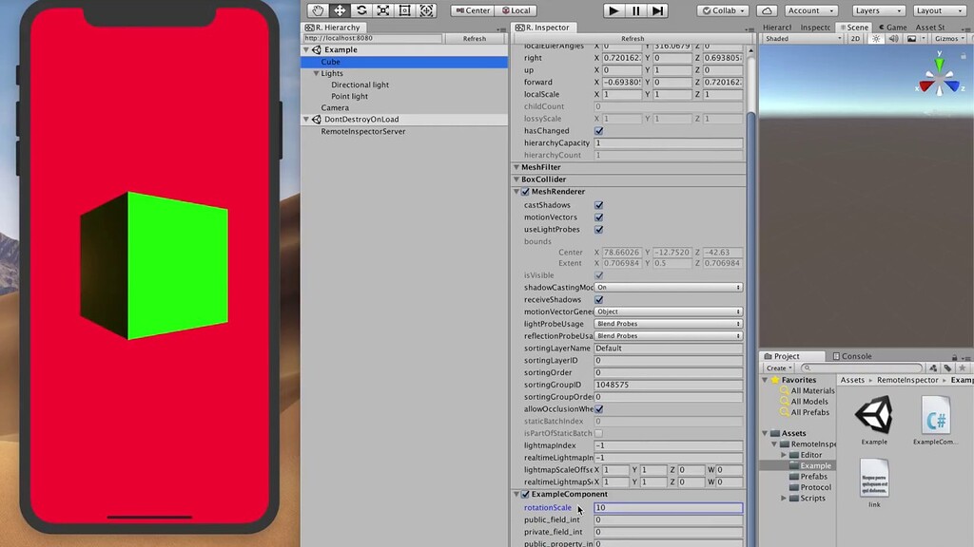Switch pivot mode with the Center button
974x547 pixels.
click(x=472, y=10)
